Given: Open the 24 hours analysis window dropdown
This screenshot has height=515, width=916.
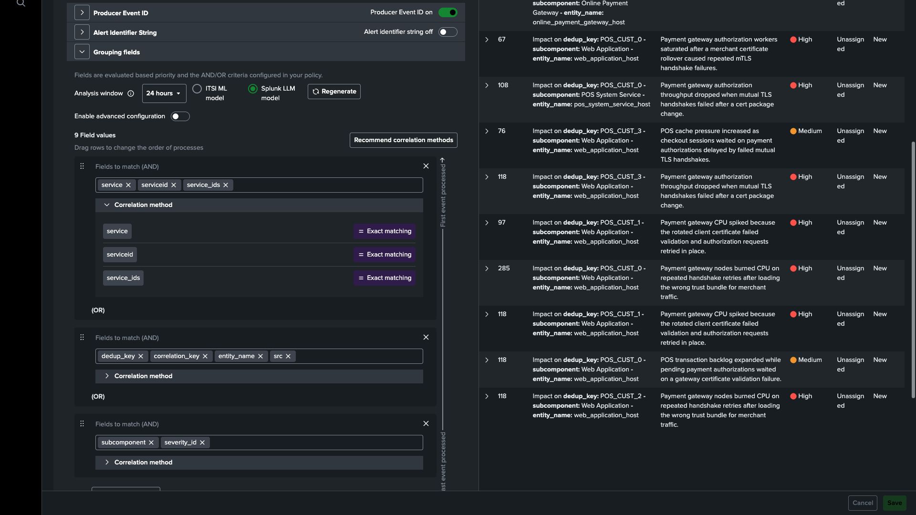Looking at the screenshot, I should tap(164, 93).
